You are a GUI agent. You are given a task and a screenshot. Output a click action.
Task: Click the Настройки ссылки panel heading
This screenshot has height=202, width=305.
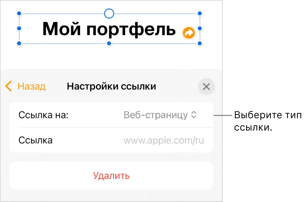[x=111, y=86]
